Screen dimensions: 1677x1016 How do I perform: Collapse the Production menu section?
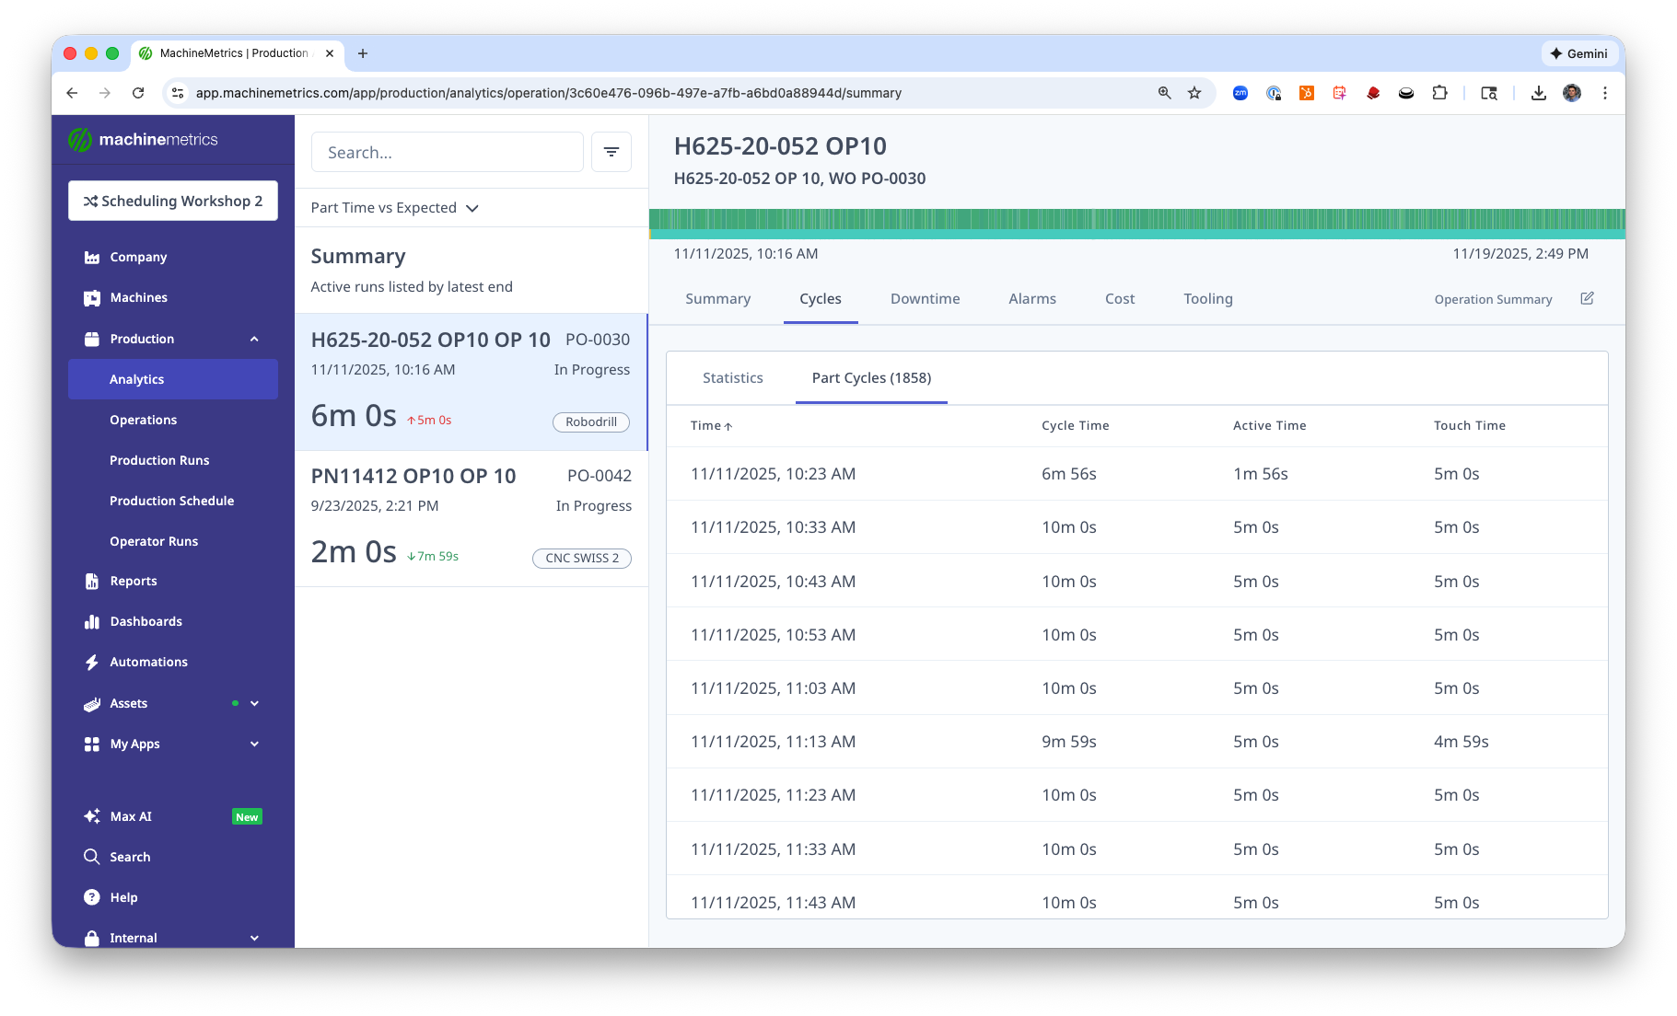[x=254, y=339]
